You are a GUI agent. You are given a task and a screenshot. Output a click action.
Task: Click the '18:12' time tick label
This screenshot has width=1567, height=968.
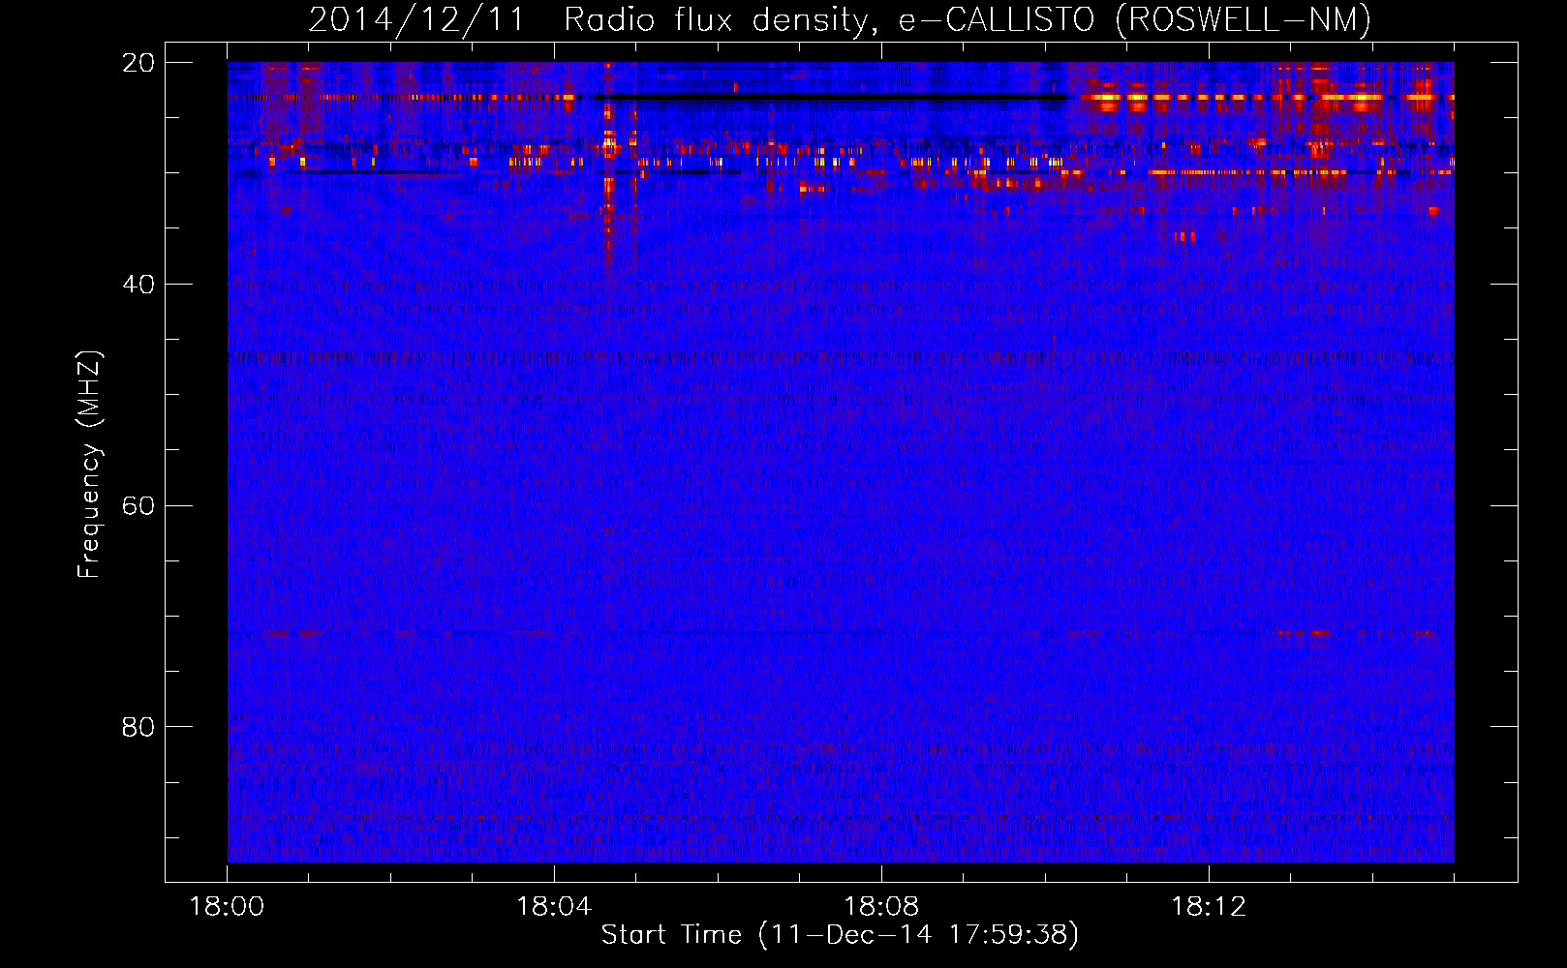coord(1209,907)
